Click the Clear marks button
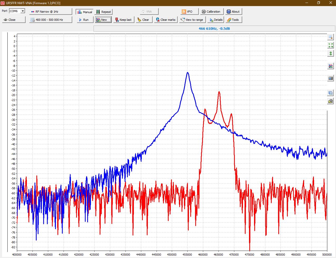Screen dimensions: 336x258 point(165,20)
